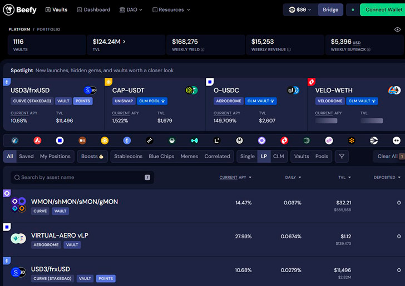Open the O-USDC spotlight vault
Screen dimensions: 405x286
click(x=256, y=105)
